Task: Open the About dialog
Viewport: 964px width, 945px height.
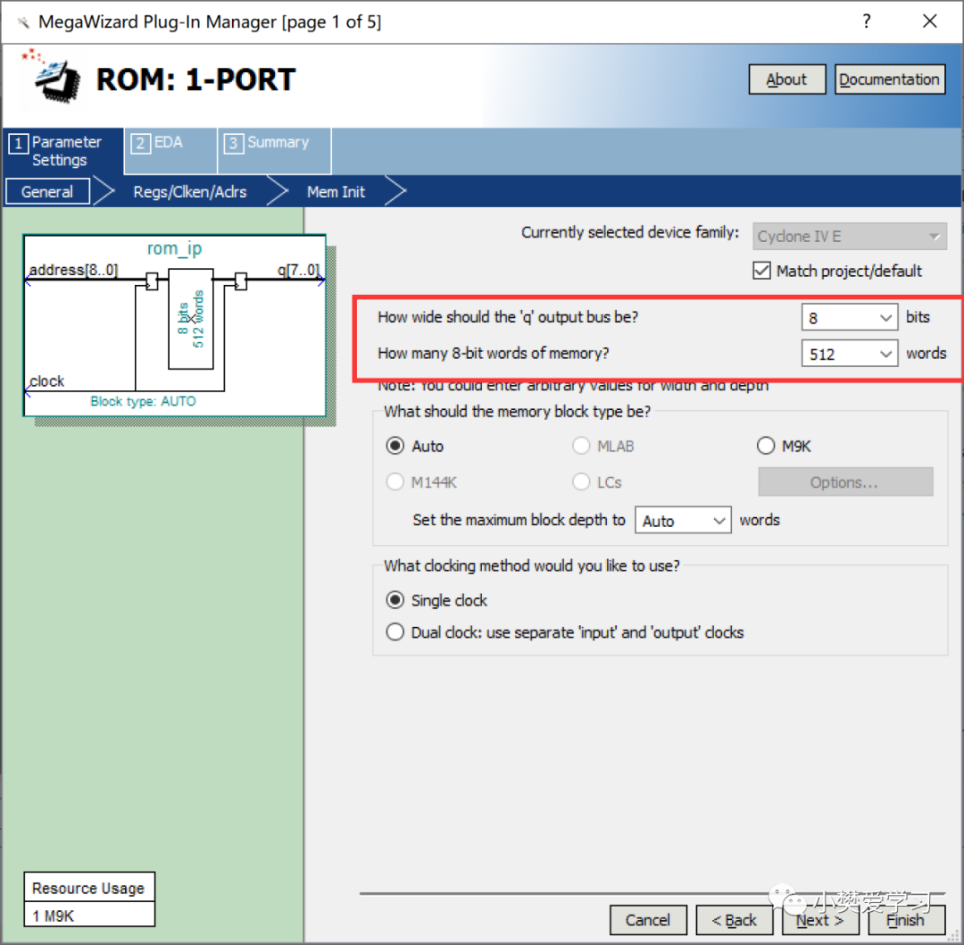Action: click(x=787, y=79)
